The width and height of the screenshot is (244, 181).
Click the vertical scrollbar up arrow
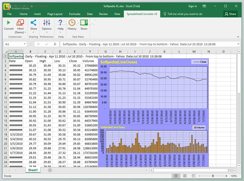tap(239, 51)
